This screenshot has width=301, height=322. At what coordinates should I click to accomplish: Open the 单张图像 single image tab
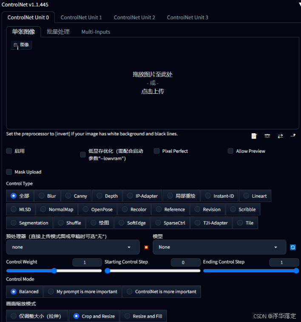click(23, 32)
